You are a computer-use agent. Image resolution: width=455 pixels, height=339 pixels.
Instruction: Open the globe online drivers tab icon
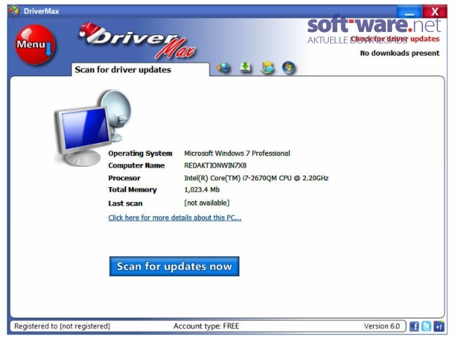click(x=224, y=68)
